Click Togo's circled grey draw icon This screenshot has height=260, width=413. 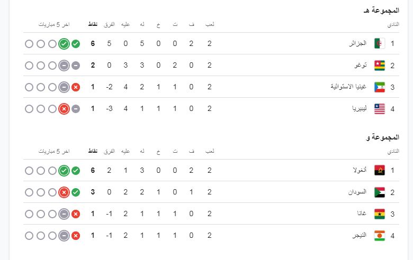point(64,66)
